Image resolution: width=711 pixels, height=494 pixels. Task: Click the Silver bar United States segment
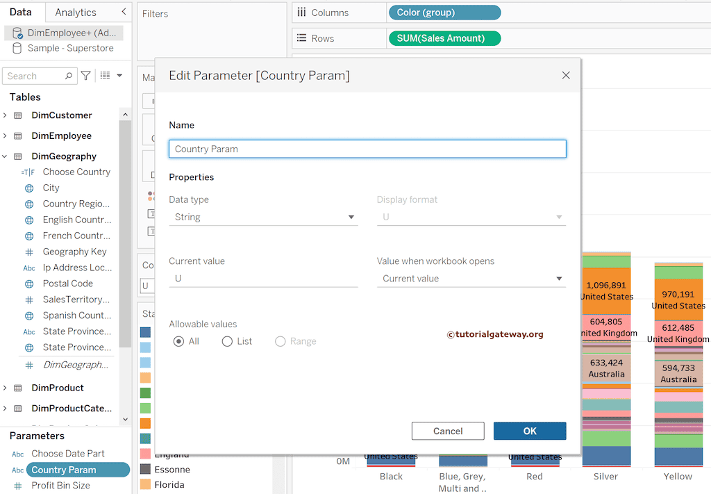[x=606, y=291]
